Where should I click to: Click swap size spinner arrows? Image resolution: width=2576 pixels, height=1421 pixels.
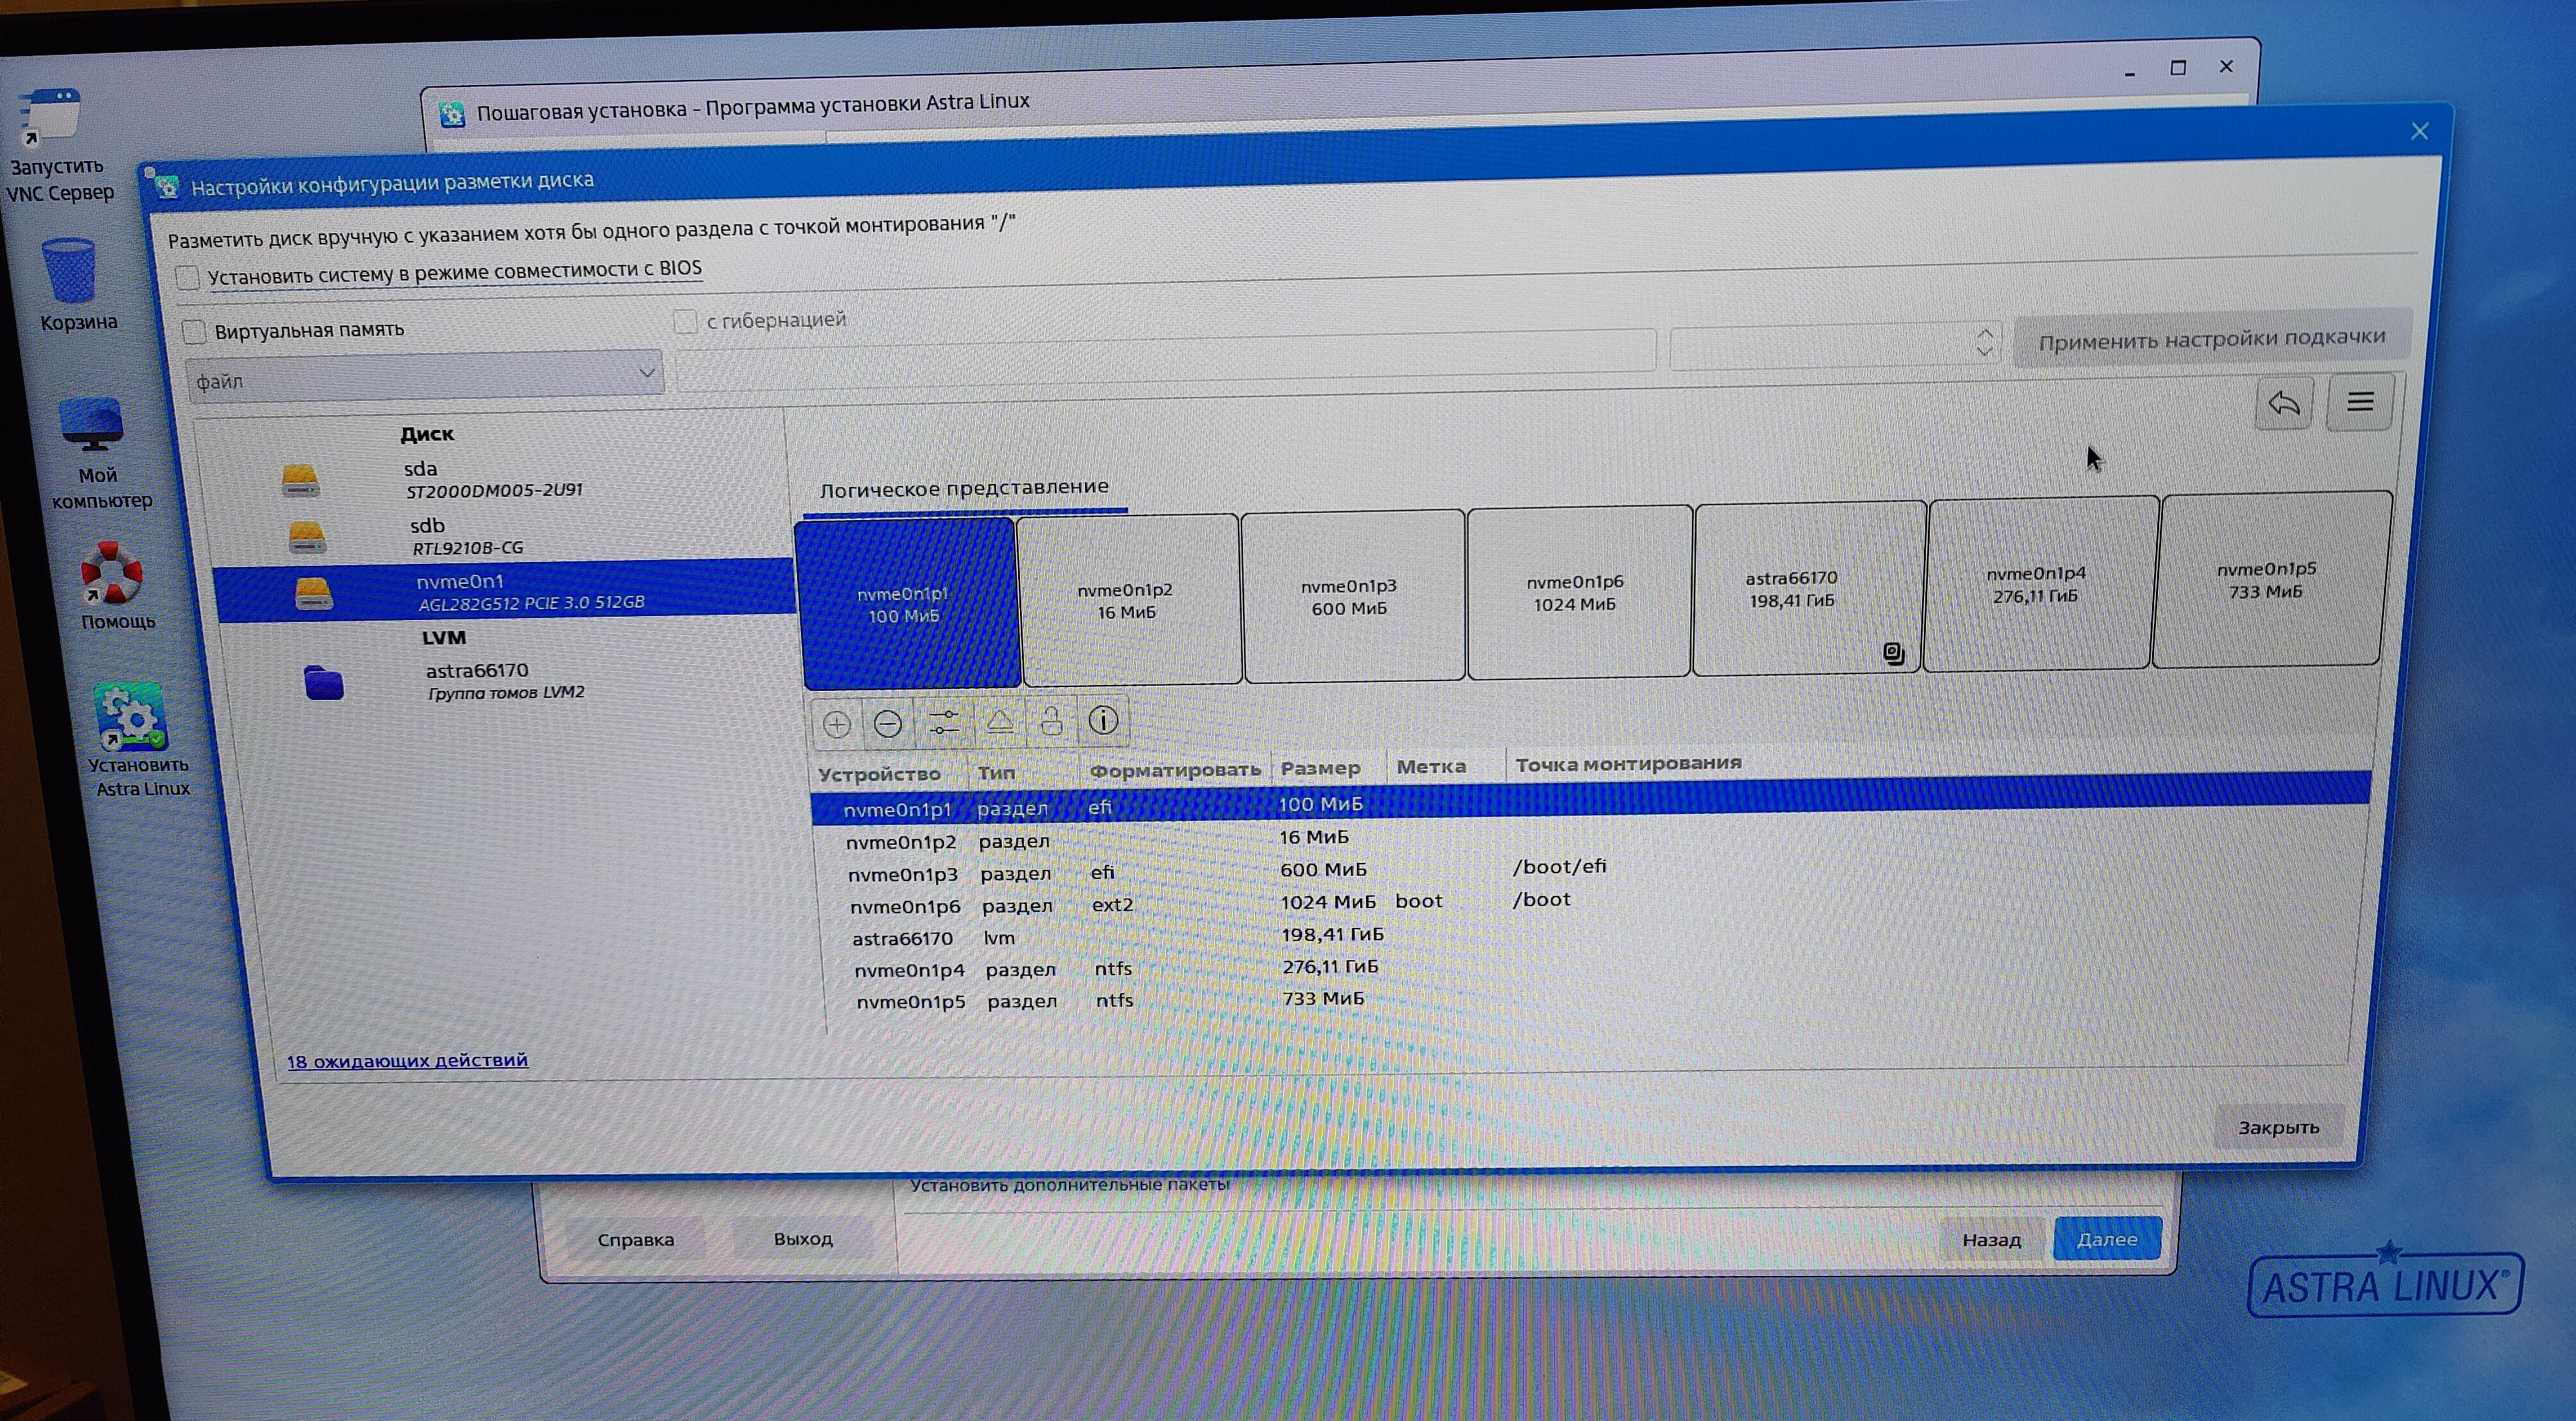click(1984, 342)
